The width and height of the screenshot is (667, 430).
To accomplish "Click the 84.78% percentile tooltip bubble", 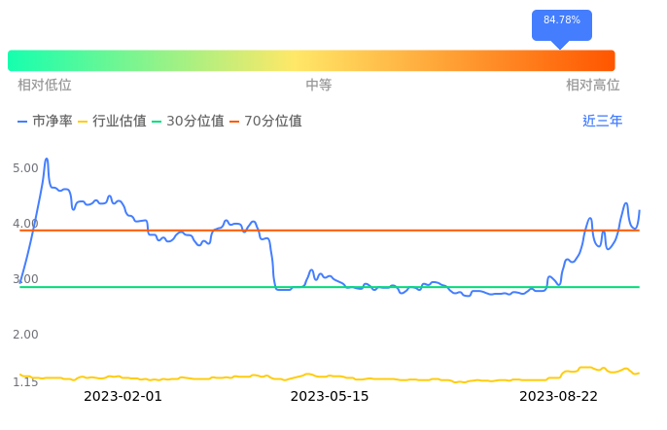I will click(561, 20).
